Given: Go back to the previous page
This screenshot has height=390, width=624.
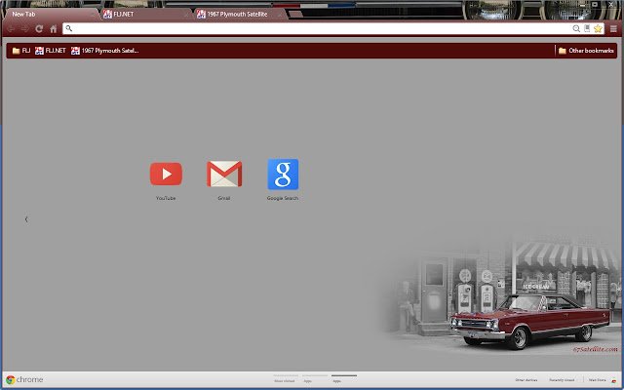Looking at the screenshot, I should click(x=11, y=28).
